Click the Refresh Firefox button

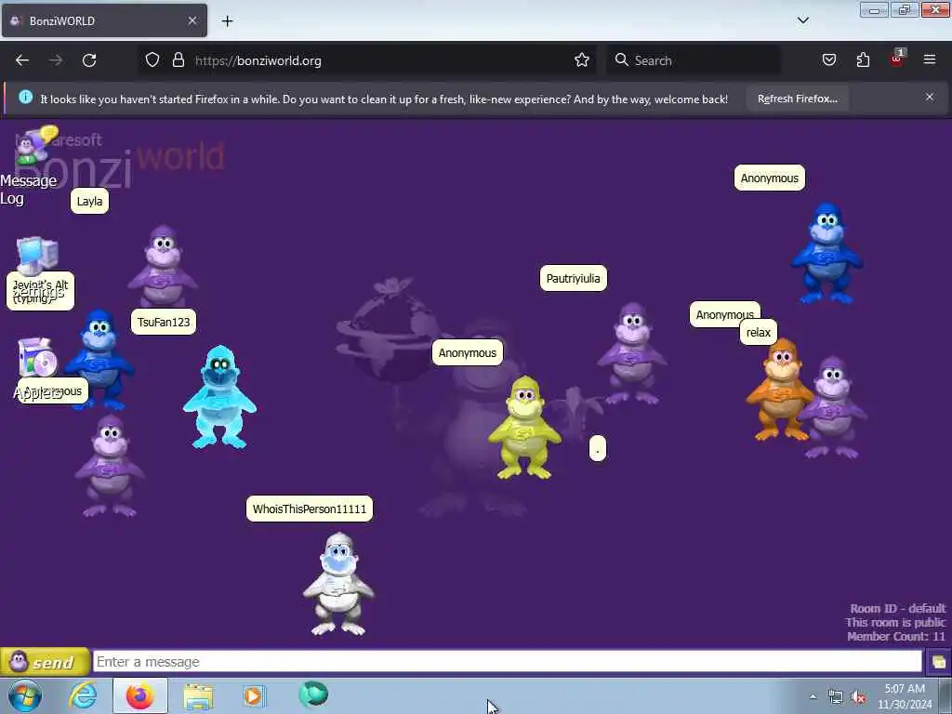pos(797,99)
